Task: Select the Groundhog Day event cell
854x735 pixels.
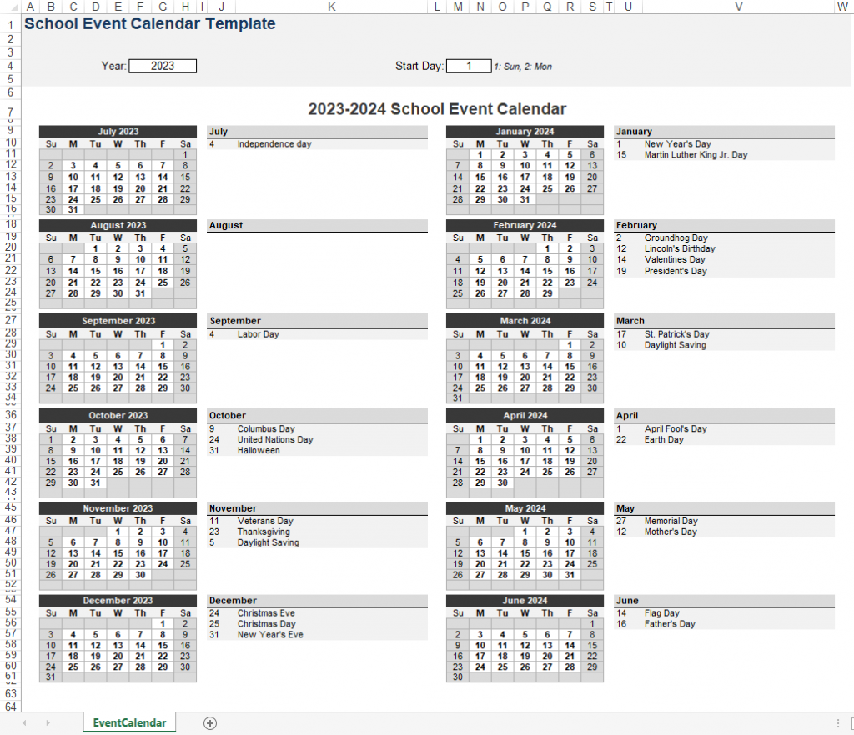Action: tap(676, 238)
